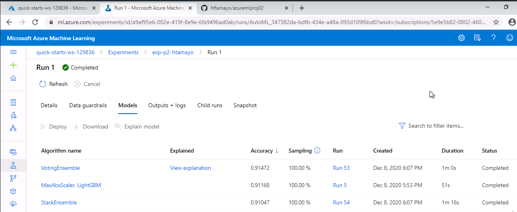Open Pipelines sidebar icon
The image size is (517, 212).
[x=13, y=178]
